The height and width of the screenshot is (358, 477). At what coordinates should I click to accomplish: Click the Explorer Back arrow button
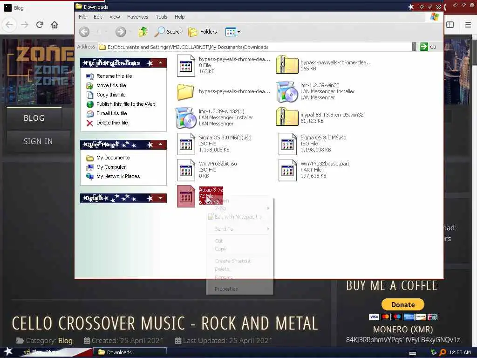coord(84,32)
